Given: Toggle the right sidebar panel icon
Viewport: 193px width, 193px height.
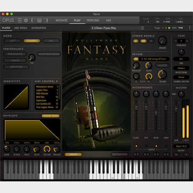Looking at the screenshot, I should 46,20.
